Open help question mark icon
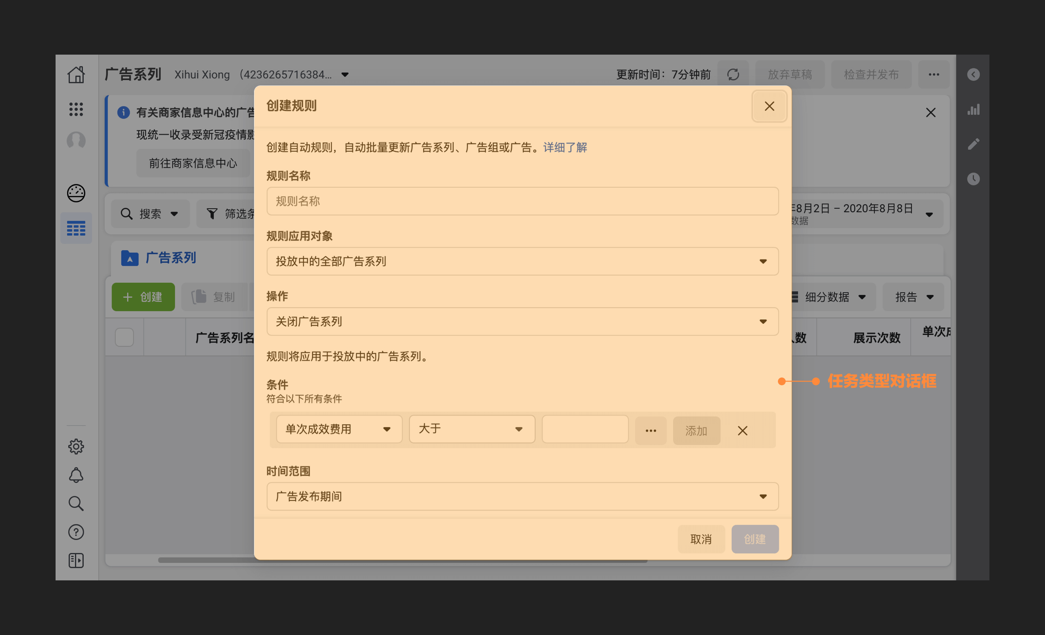This screenshot has height=635, width=1045. coord(76,532)
